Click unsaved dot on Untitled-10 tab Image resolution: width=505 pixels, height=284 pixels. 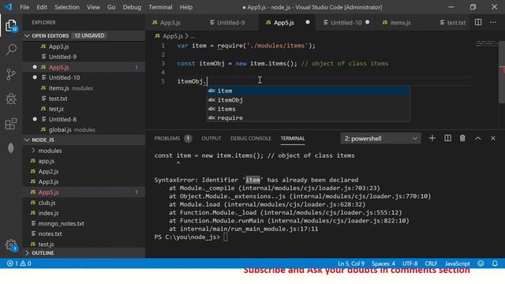point(368,22)
